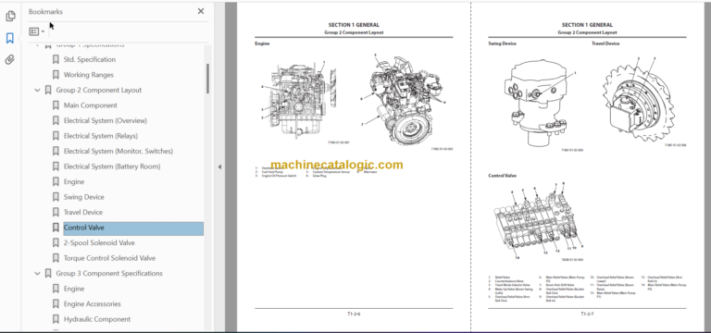Open the Hydraulic Component bookmark
Screen dimensions: 711x333
pyautogui.click(x=97, y=319)
